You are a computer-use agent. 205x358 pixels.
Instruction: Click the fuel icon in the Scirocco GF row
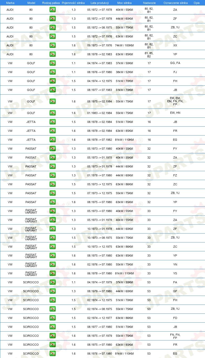point(52,291)
